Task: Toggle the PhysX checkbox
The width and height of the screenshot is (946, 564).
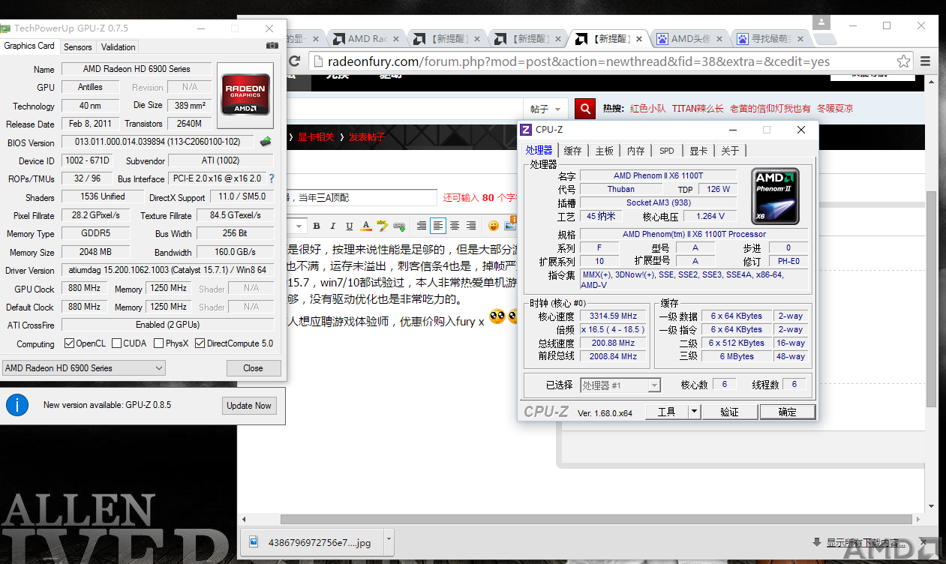Action: click(158, 343)
